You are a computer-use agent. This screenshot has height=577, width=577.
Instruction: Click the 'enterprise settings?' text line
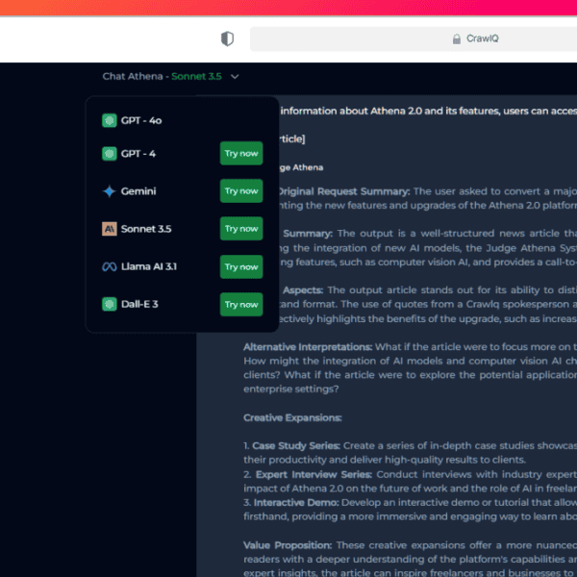[x=291, y=389]
